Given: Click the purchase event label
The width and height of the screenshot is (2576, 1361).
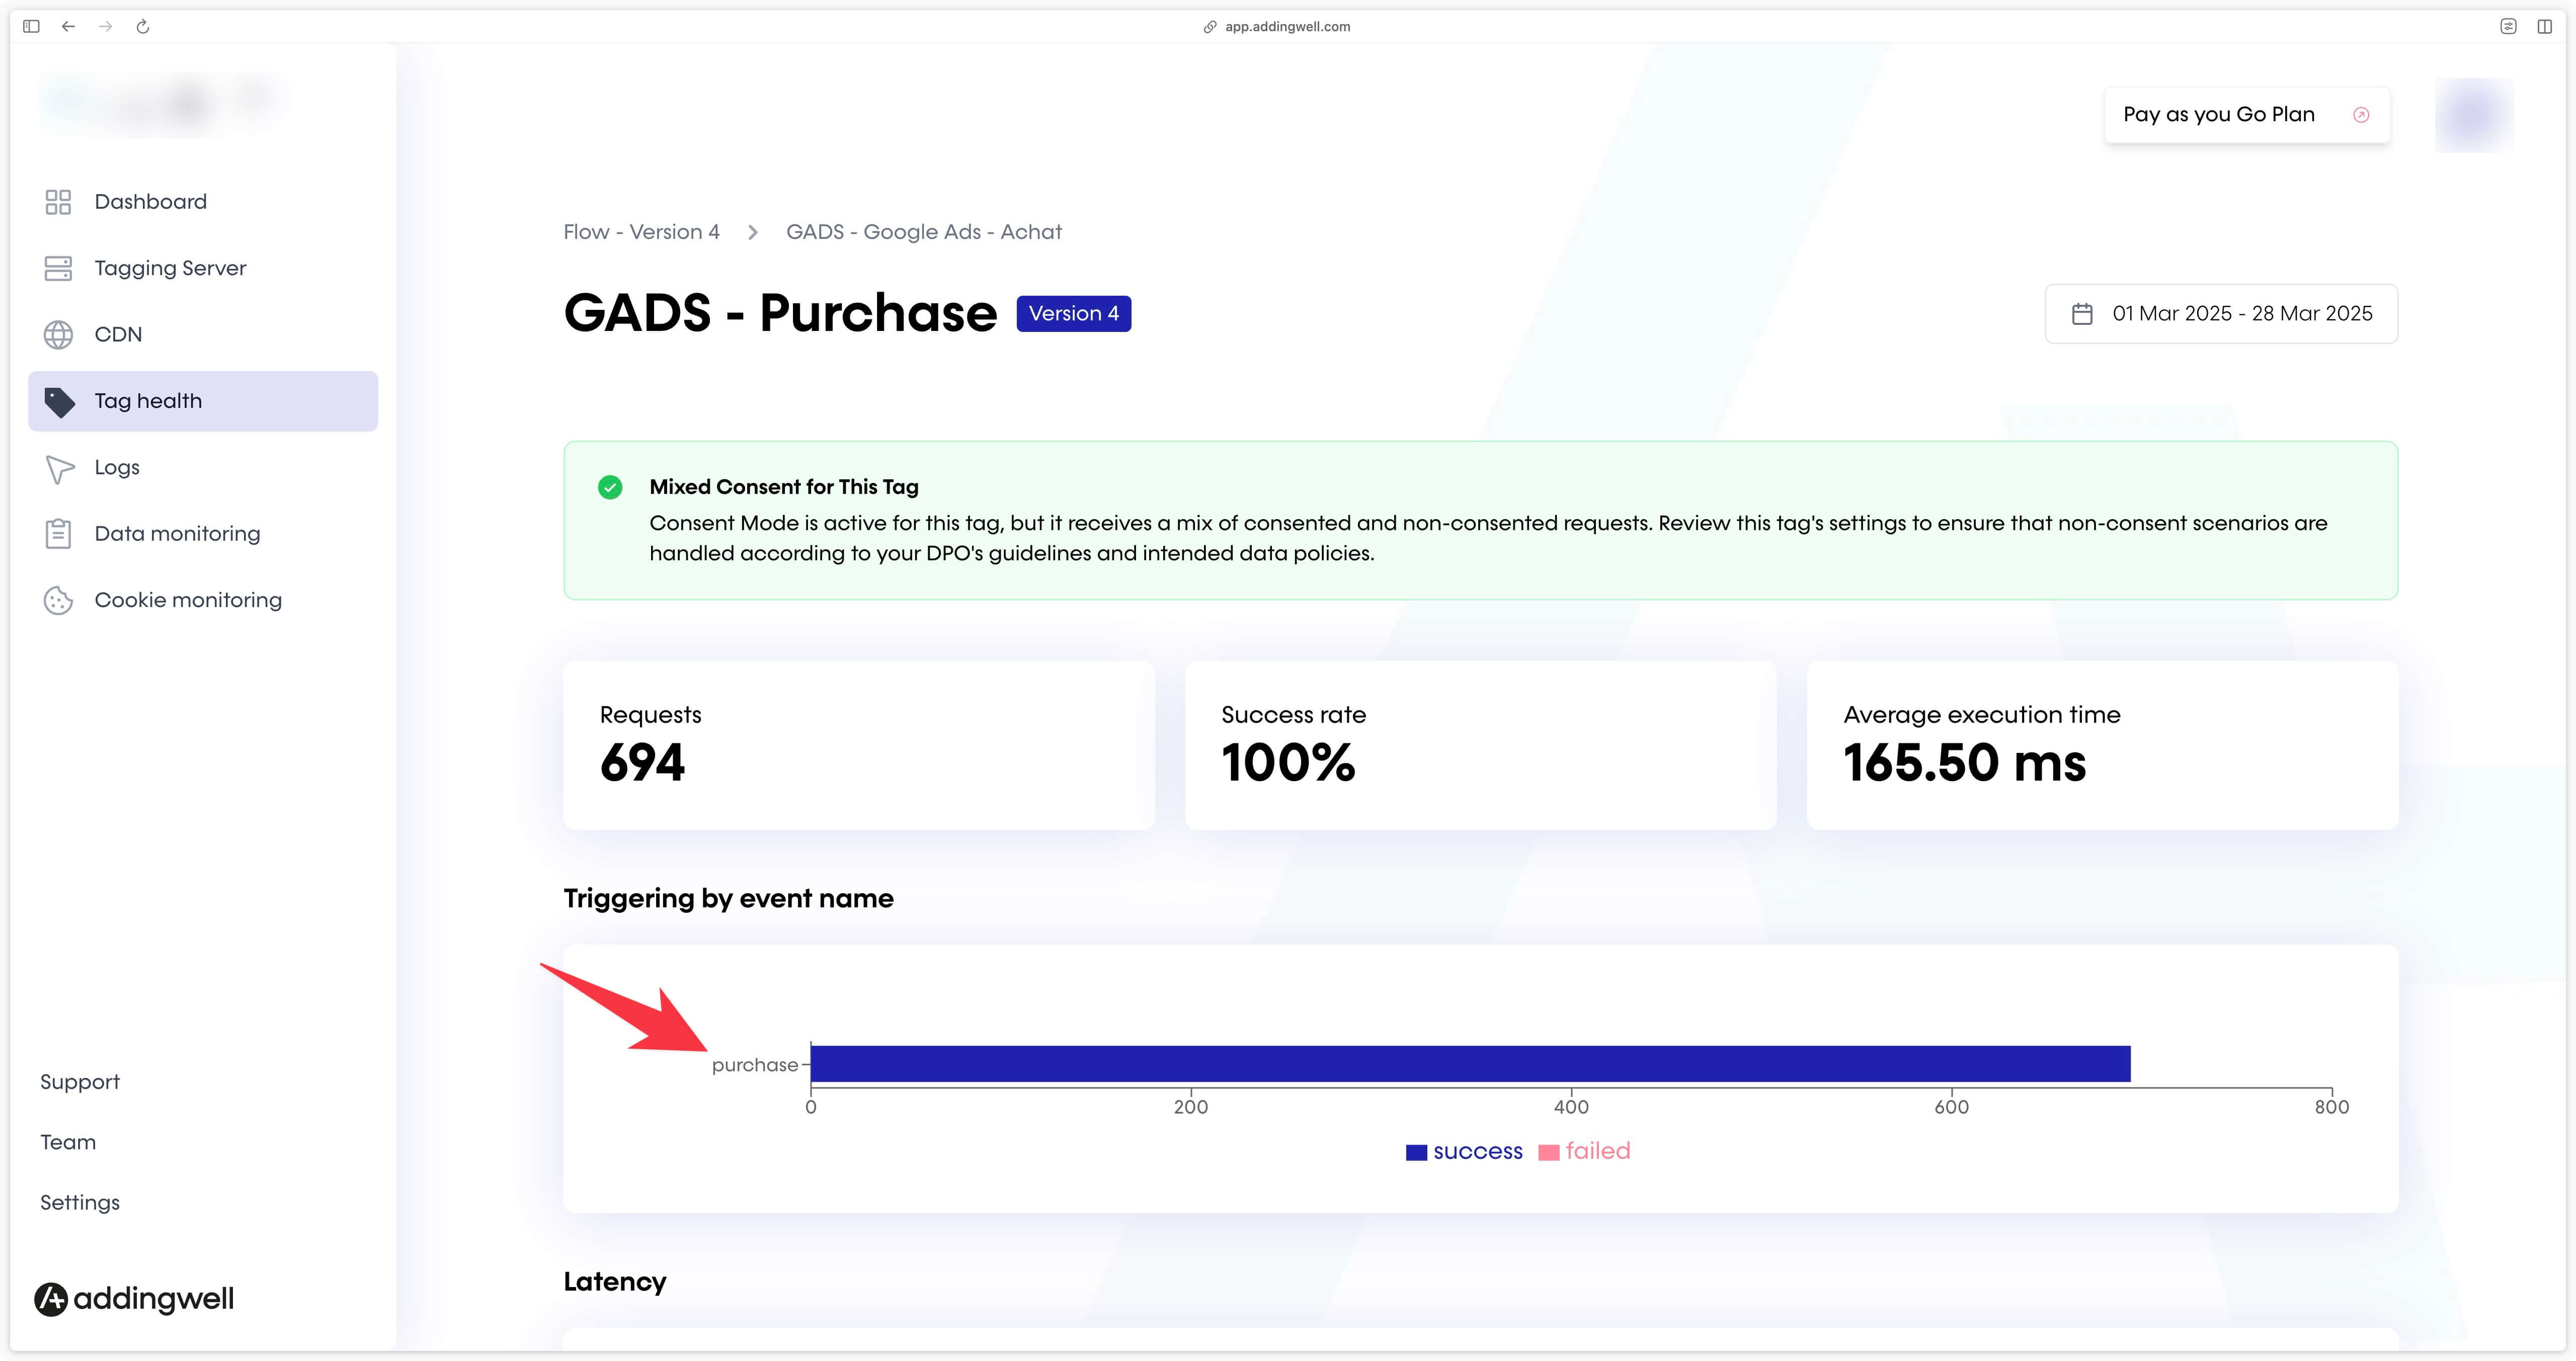Looking at the screenshot, I should click(x=755, y=1066).
